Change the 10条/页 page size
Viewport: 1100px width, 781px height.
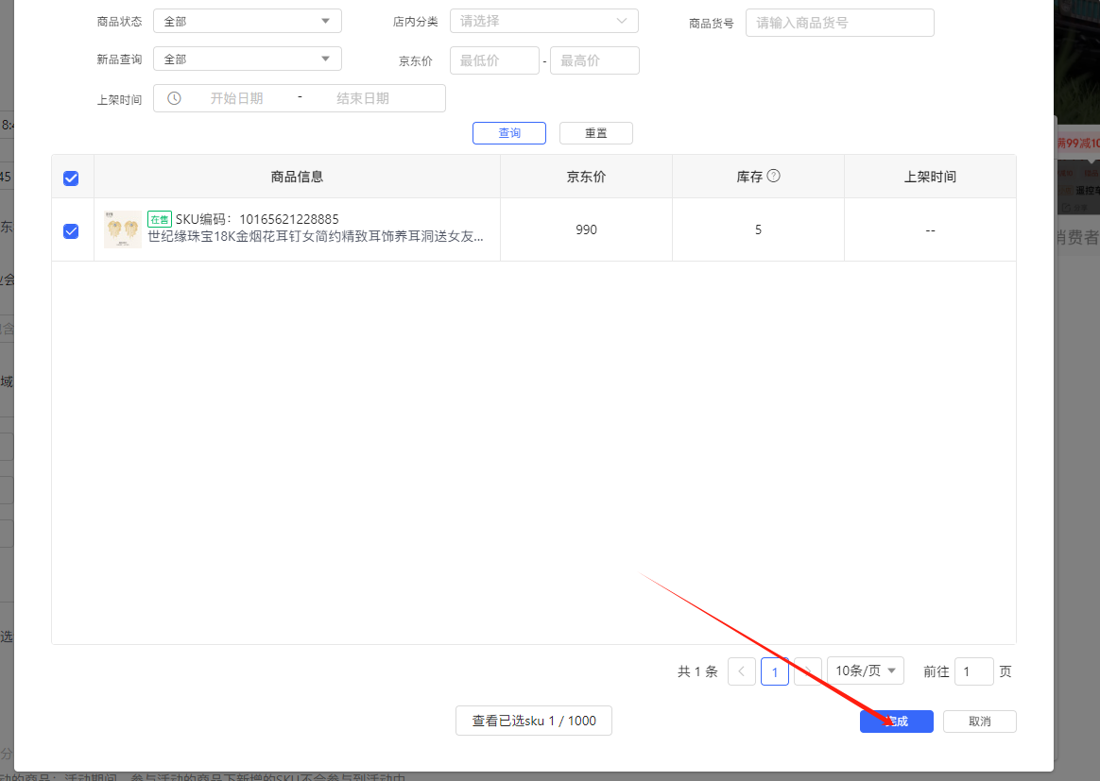tap(865, 671)
